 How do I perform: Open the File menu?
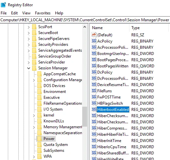click(4, 13)
